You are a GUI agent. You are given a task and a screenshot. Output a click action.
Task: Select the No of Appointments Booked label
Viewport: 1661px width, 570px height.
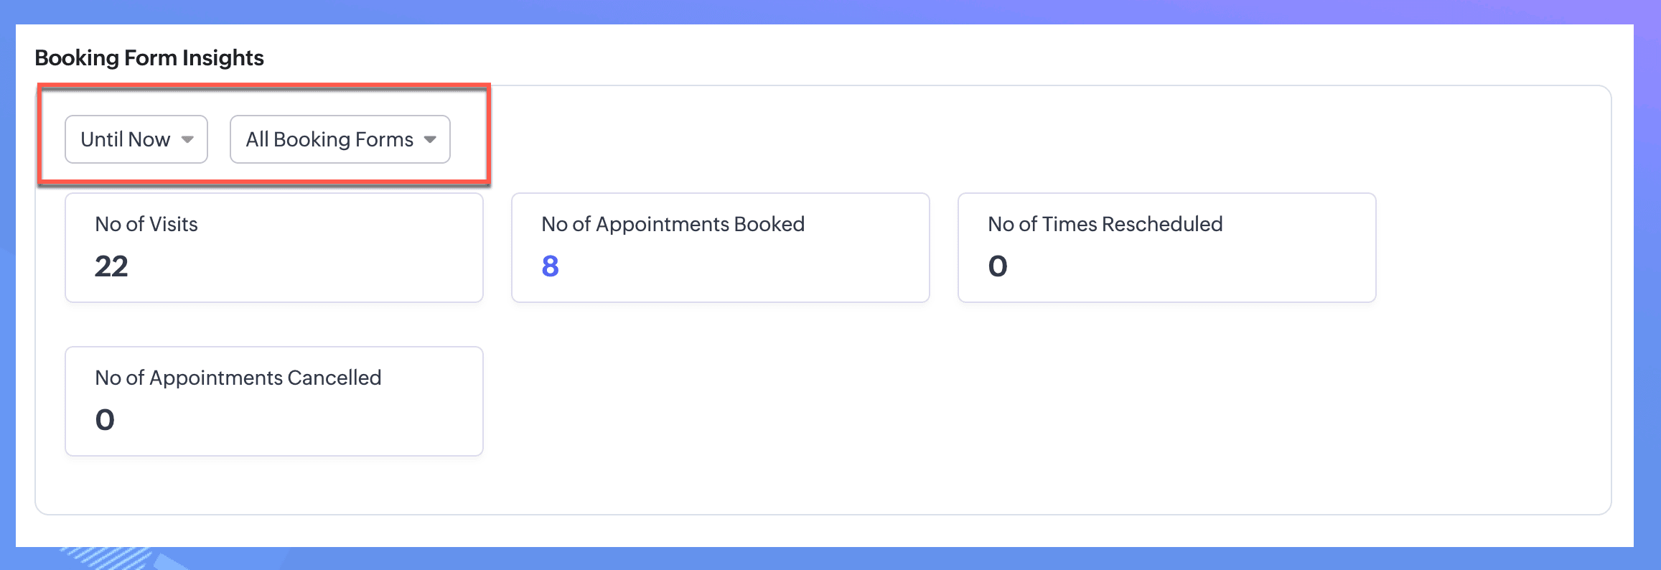pyautogui.click(x=673, y=224)
